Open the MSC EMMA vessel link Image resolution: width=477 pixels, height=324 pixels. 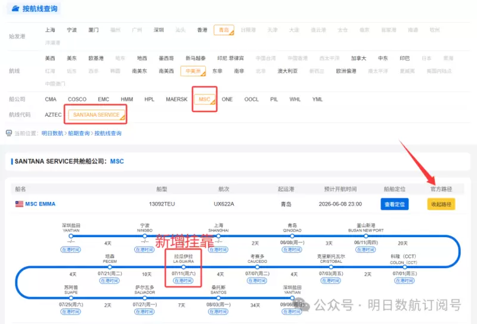tap(40, 204)
